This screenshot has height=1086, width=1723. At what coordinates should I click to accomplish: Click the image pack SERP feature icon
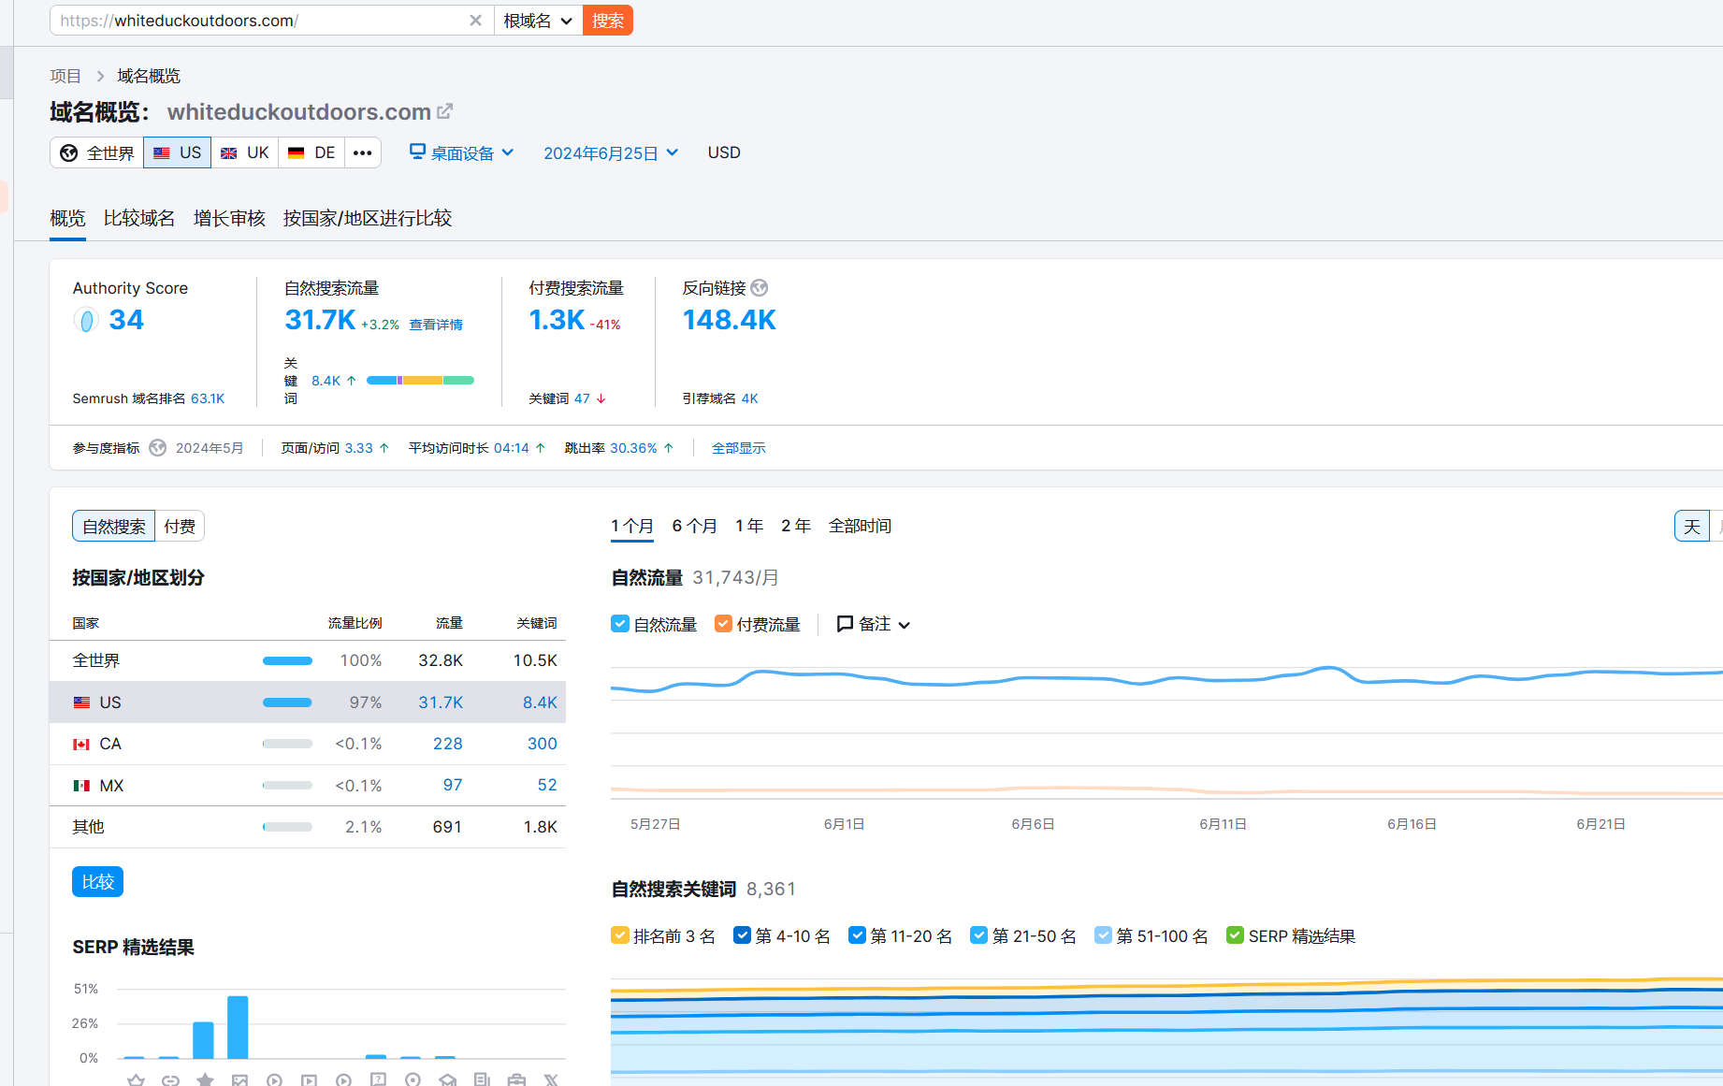click(239, 1079)
